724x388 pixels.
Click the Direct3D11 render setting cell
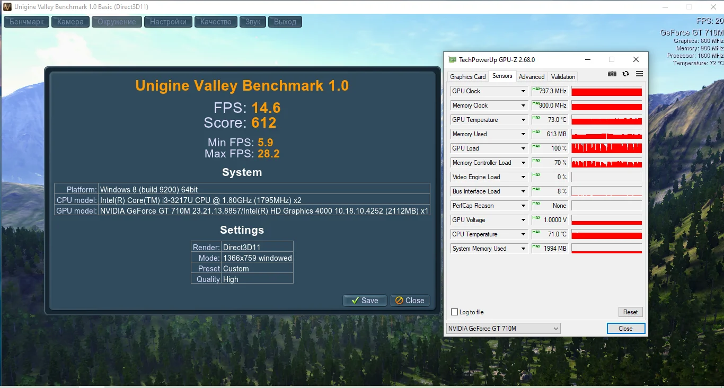[258, 248]
